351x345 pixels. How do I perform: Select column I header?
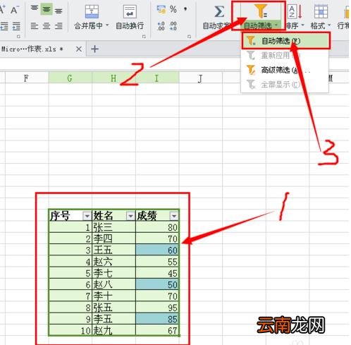pyautogui.click(x=157, y=78)
